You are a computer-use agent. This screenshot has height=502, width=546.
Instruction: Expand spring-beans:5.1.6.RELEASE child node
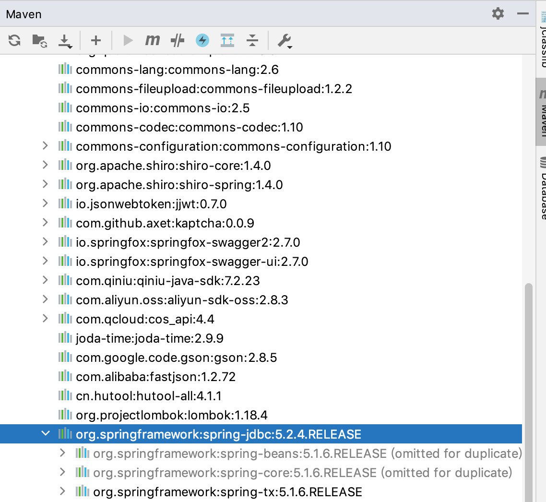pyautogui.click(x=62, y=453)
